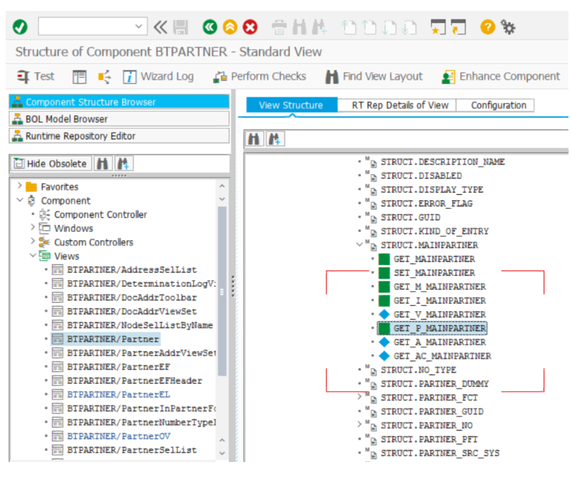Switch to BOL Model Browser
This screenshot has width=571, height=477.
click(x=119, y=119)
